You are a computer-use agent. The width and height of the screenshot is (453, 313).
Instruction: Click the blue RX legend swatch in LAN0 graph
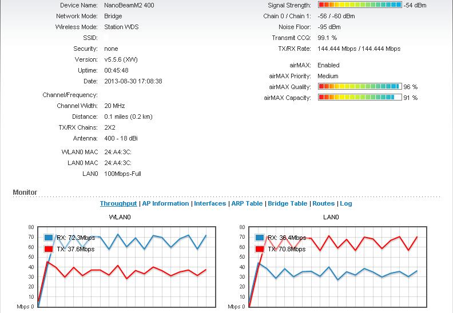(260, 238)
